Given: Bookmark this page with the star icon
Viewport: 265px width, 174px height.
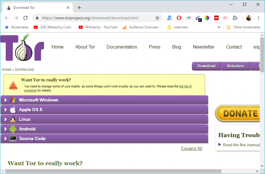Looking at the screenshot, I should click(x=157, y=18).
